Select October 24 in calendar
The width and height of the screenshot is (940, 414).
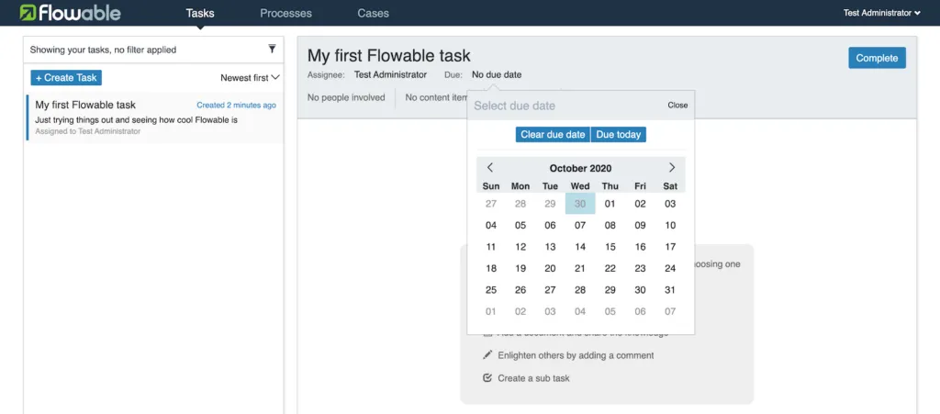click(x=670, y=268)
